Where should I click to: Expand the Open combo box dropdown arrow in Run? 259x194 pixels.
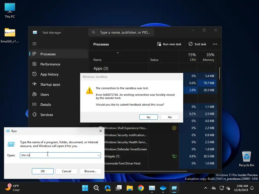pyautogui.click(x=98, y=155)
